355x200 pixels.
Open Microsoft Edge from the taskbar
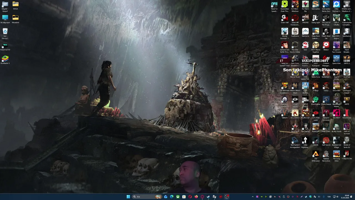172,197
